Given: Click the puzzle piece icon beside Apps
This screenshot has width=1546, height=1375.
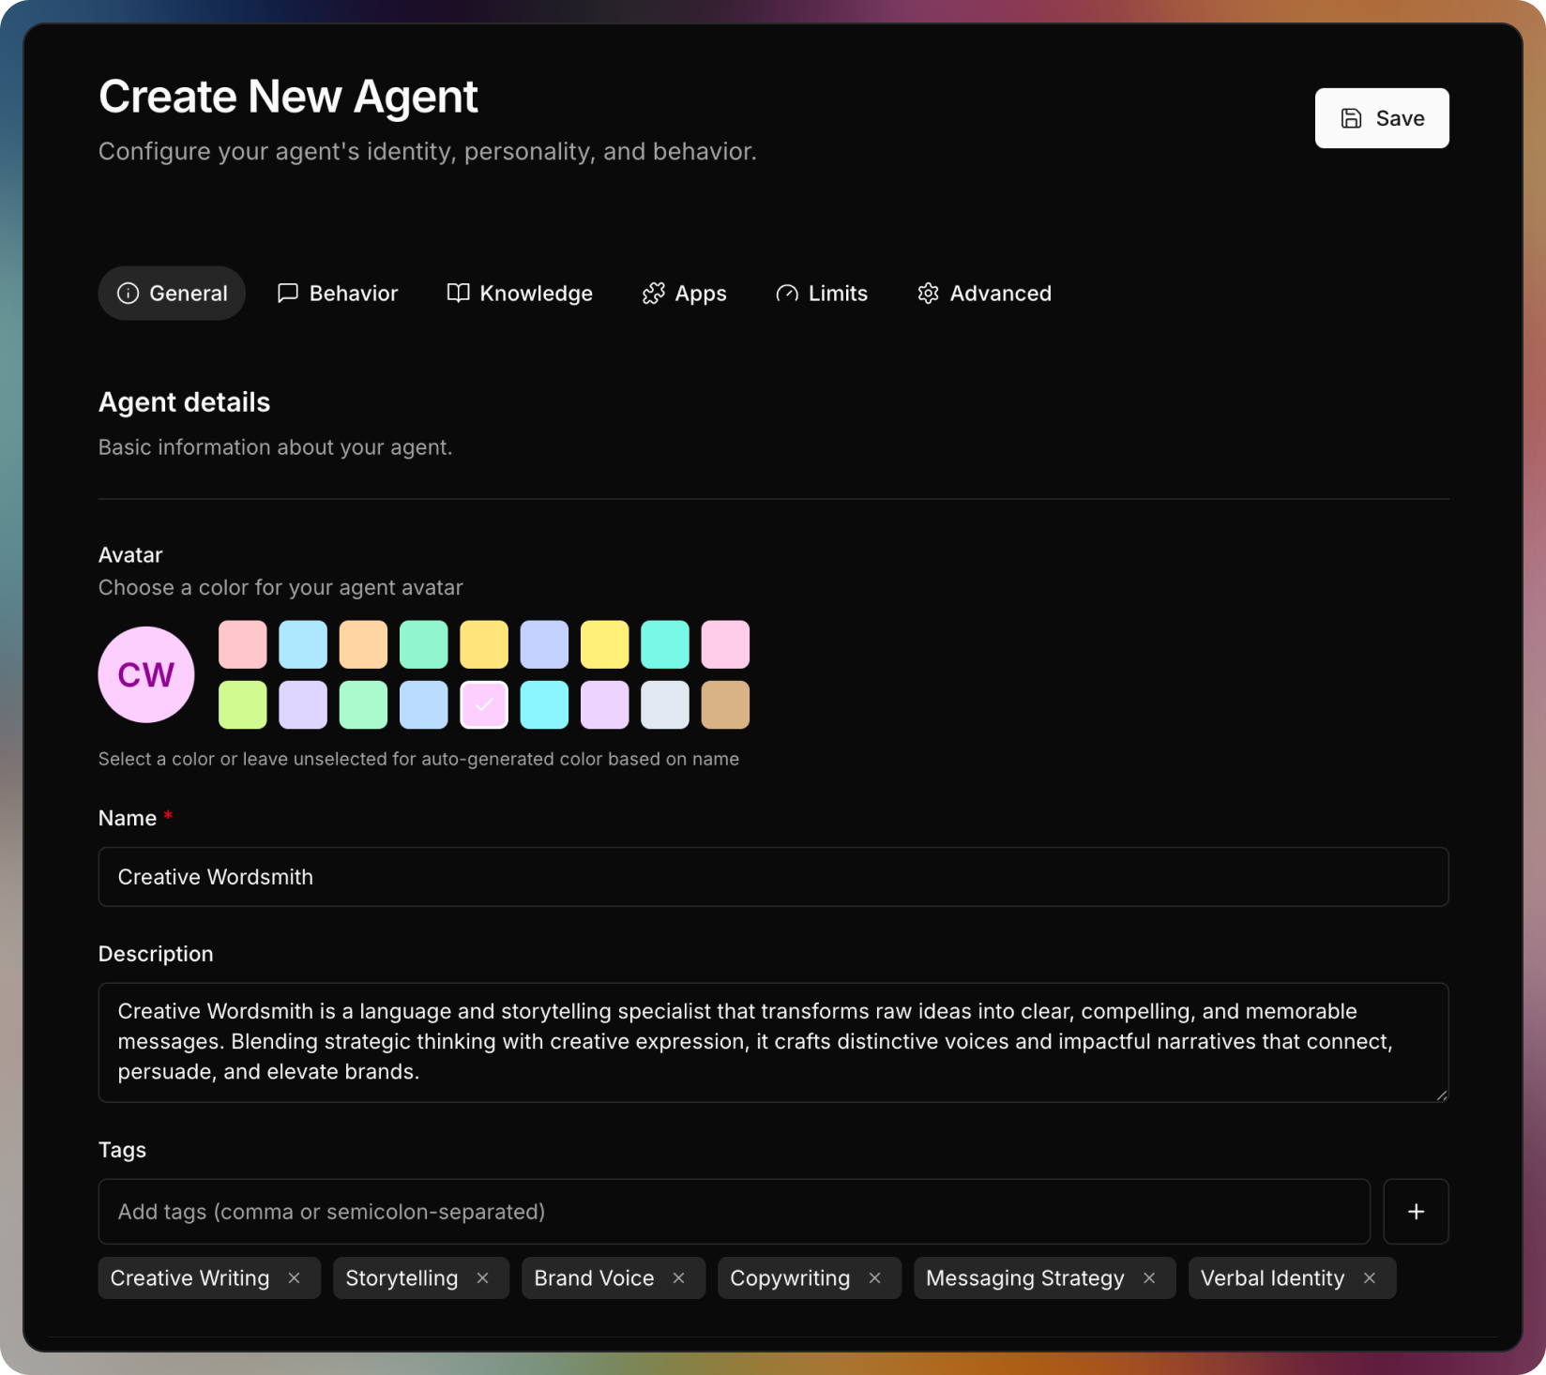Looking at the screenshot, I should tap(654, 293).
